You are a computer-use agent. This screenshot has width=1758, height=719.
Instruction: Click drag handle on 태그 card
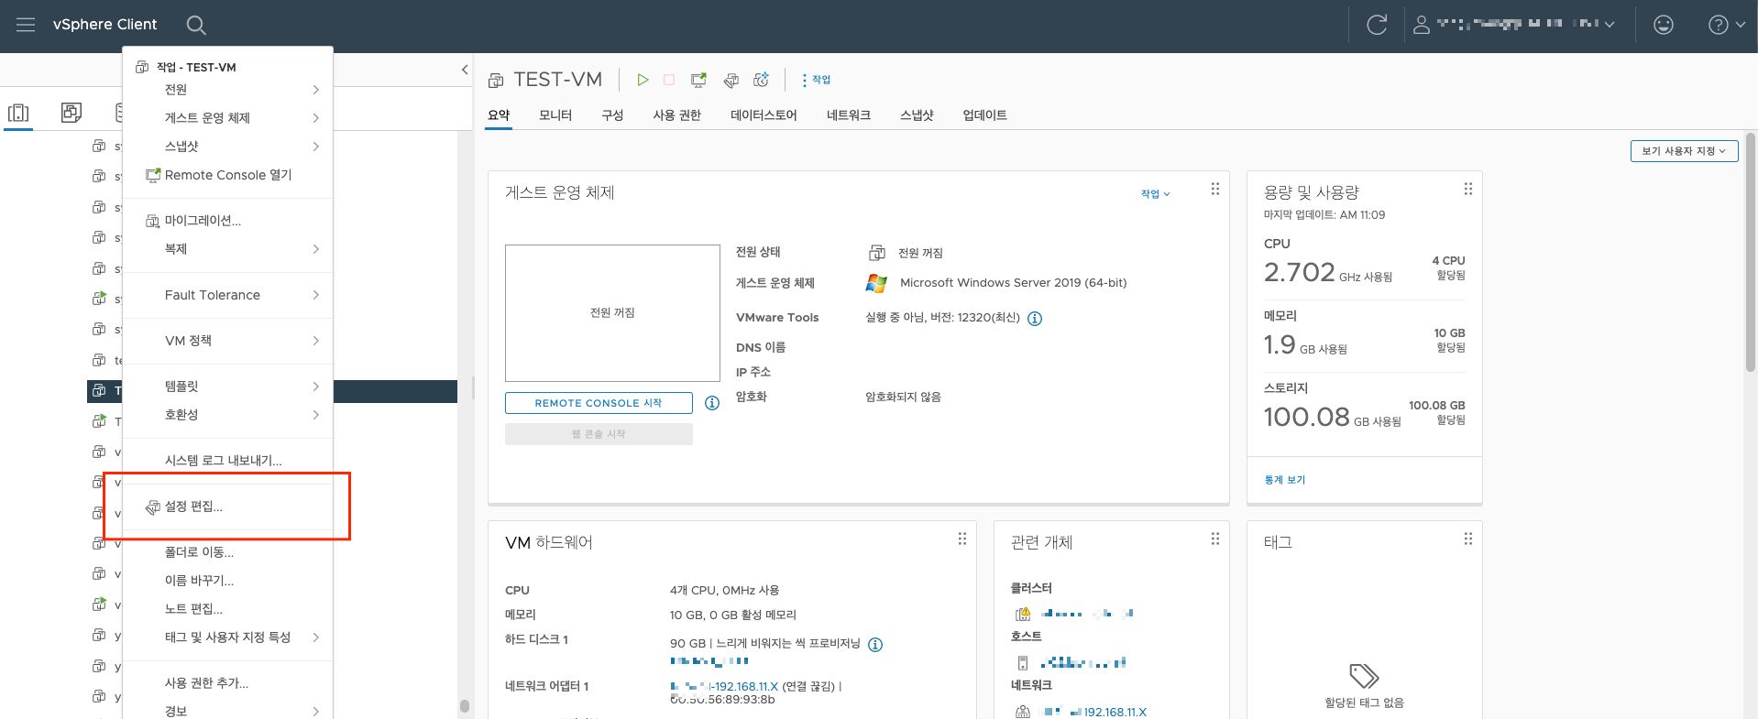tap(1468, 539)
